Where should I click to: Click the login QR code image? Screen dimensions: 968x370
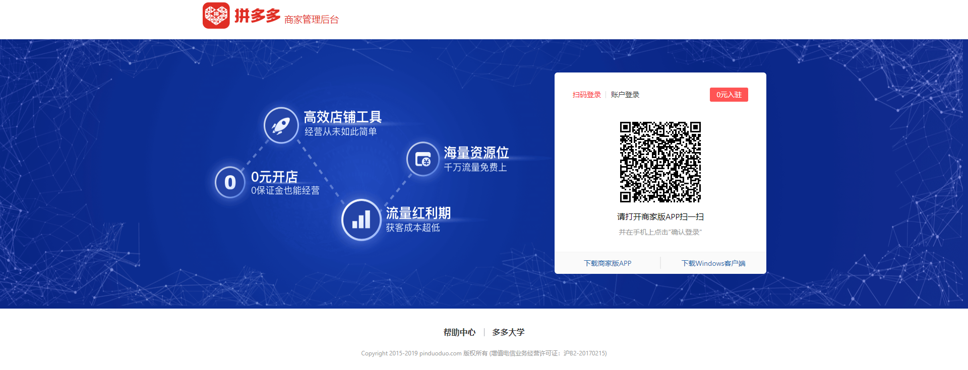660,162
